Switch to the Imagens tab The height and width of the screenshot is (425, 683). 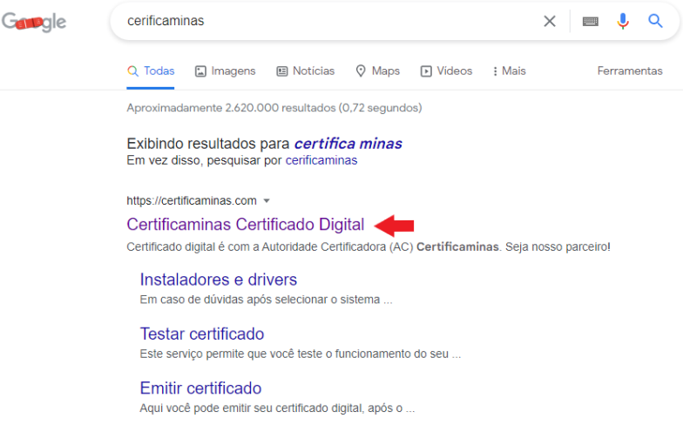coord(225,71)
